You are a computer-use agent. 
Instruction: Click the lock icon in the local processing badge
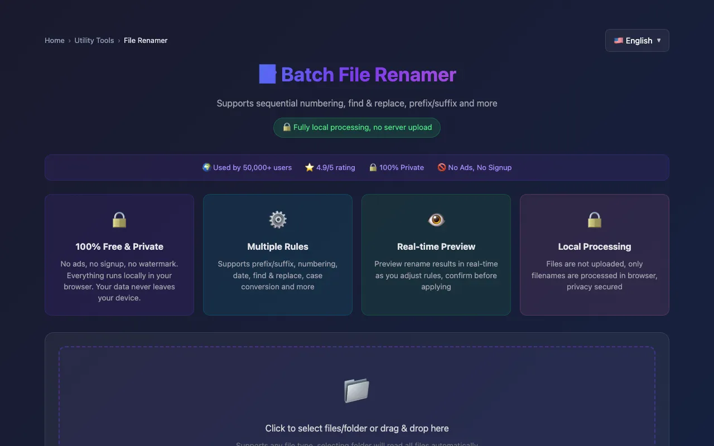click(x=287, y=127)
